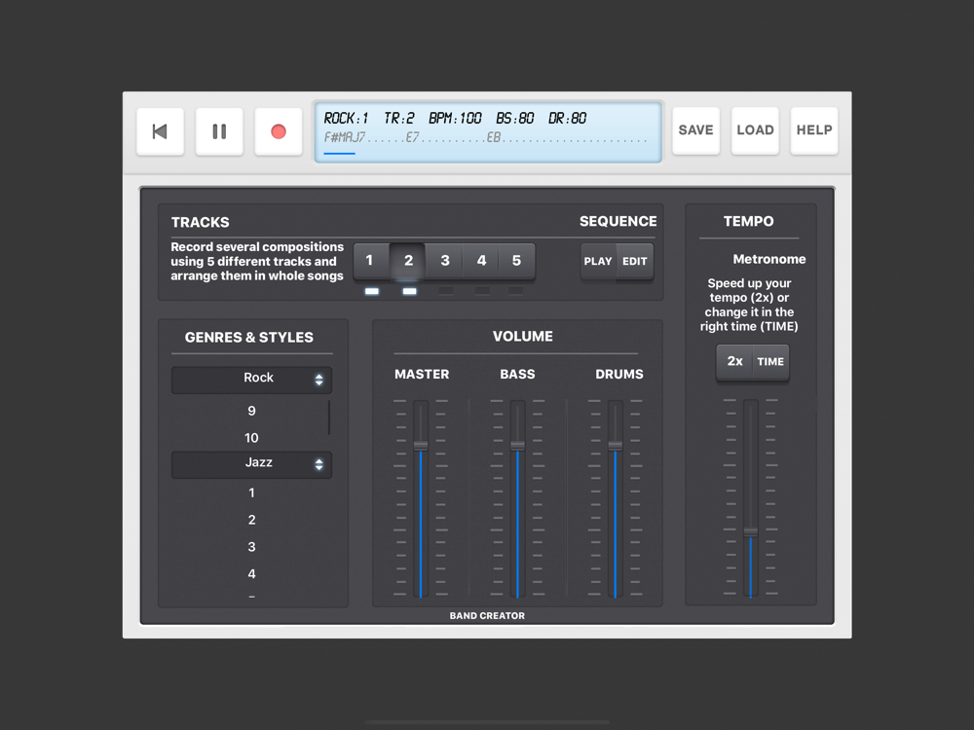The image size is (974, 730).
Task: Click the rewind to start button
Action: click(x=161, y=131)
